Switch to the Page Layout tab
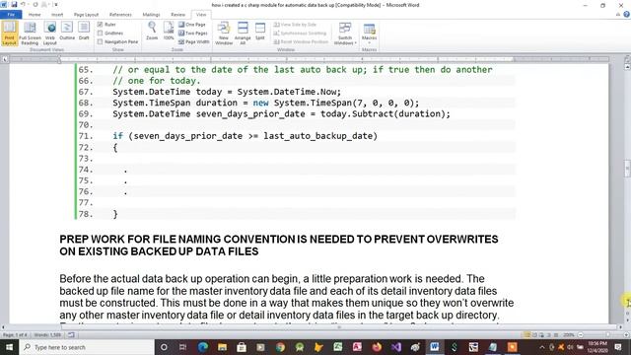This screenshot has width=631, height=355. [x=86, y=15]
